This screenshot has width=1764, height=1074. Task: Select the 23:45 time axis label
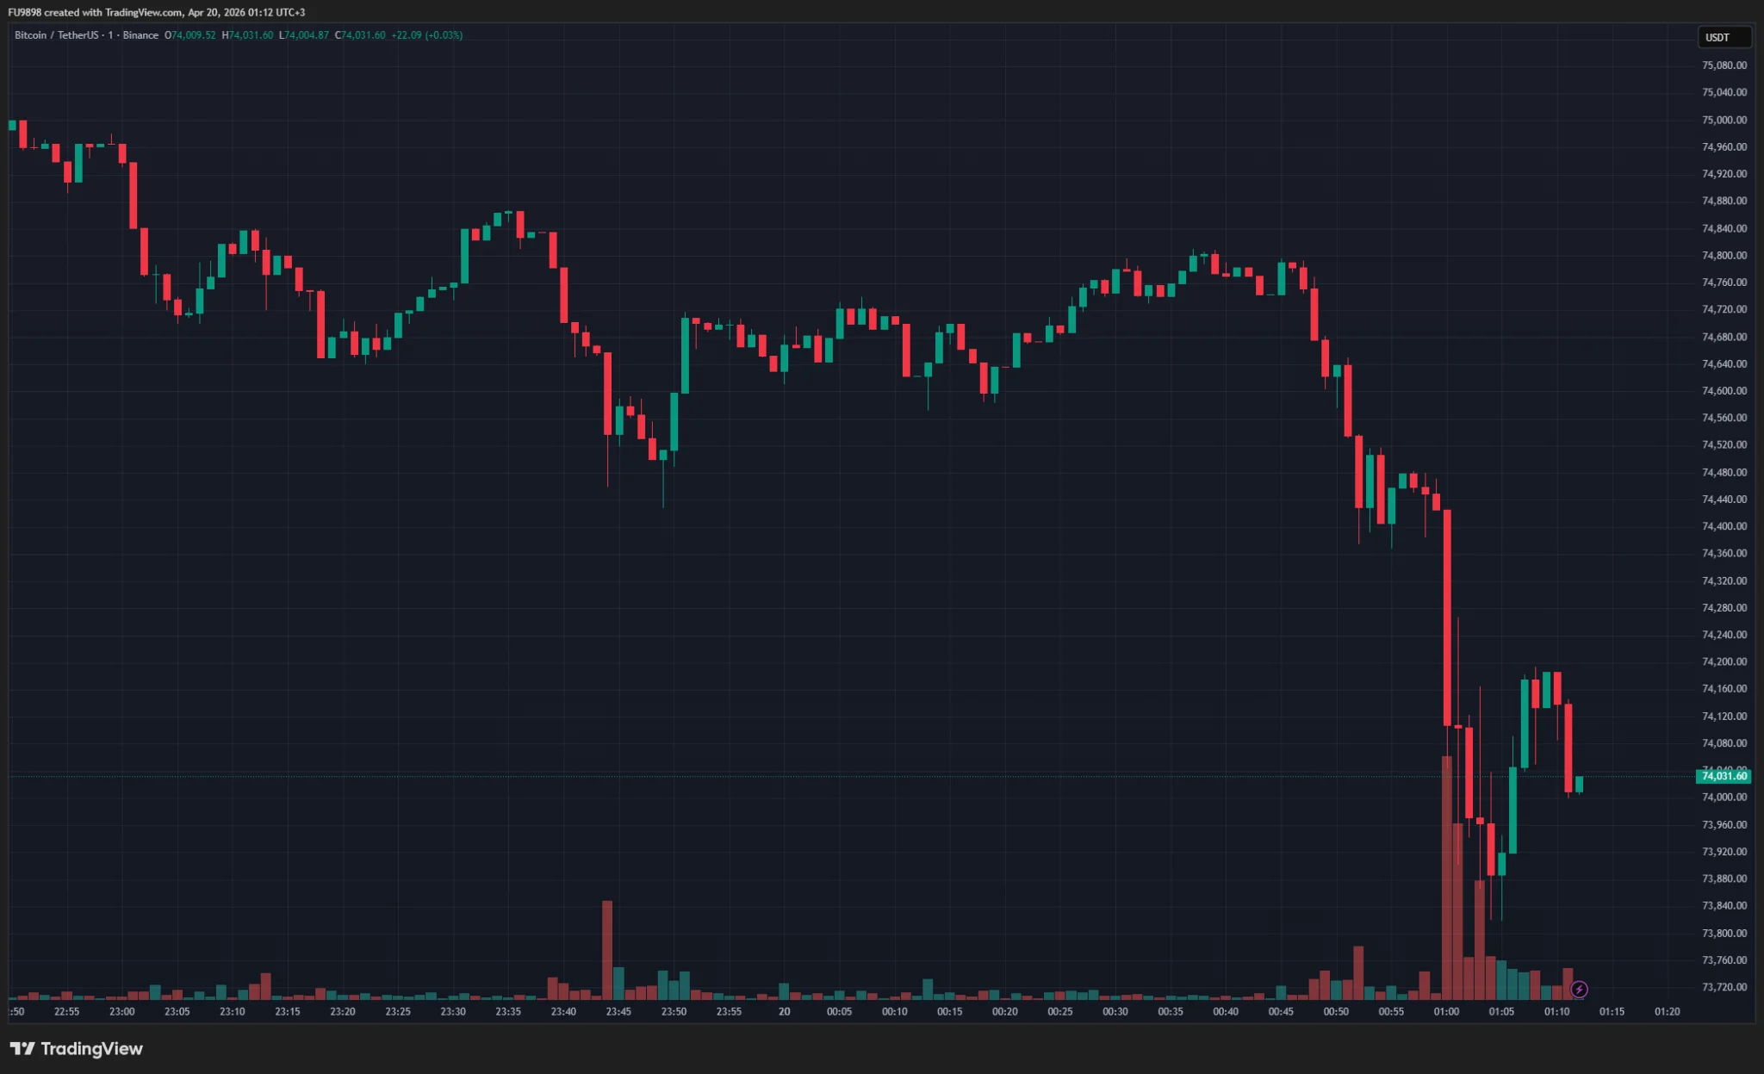point(618,1011)
